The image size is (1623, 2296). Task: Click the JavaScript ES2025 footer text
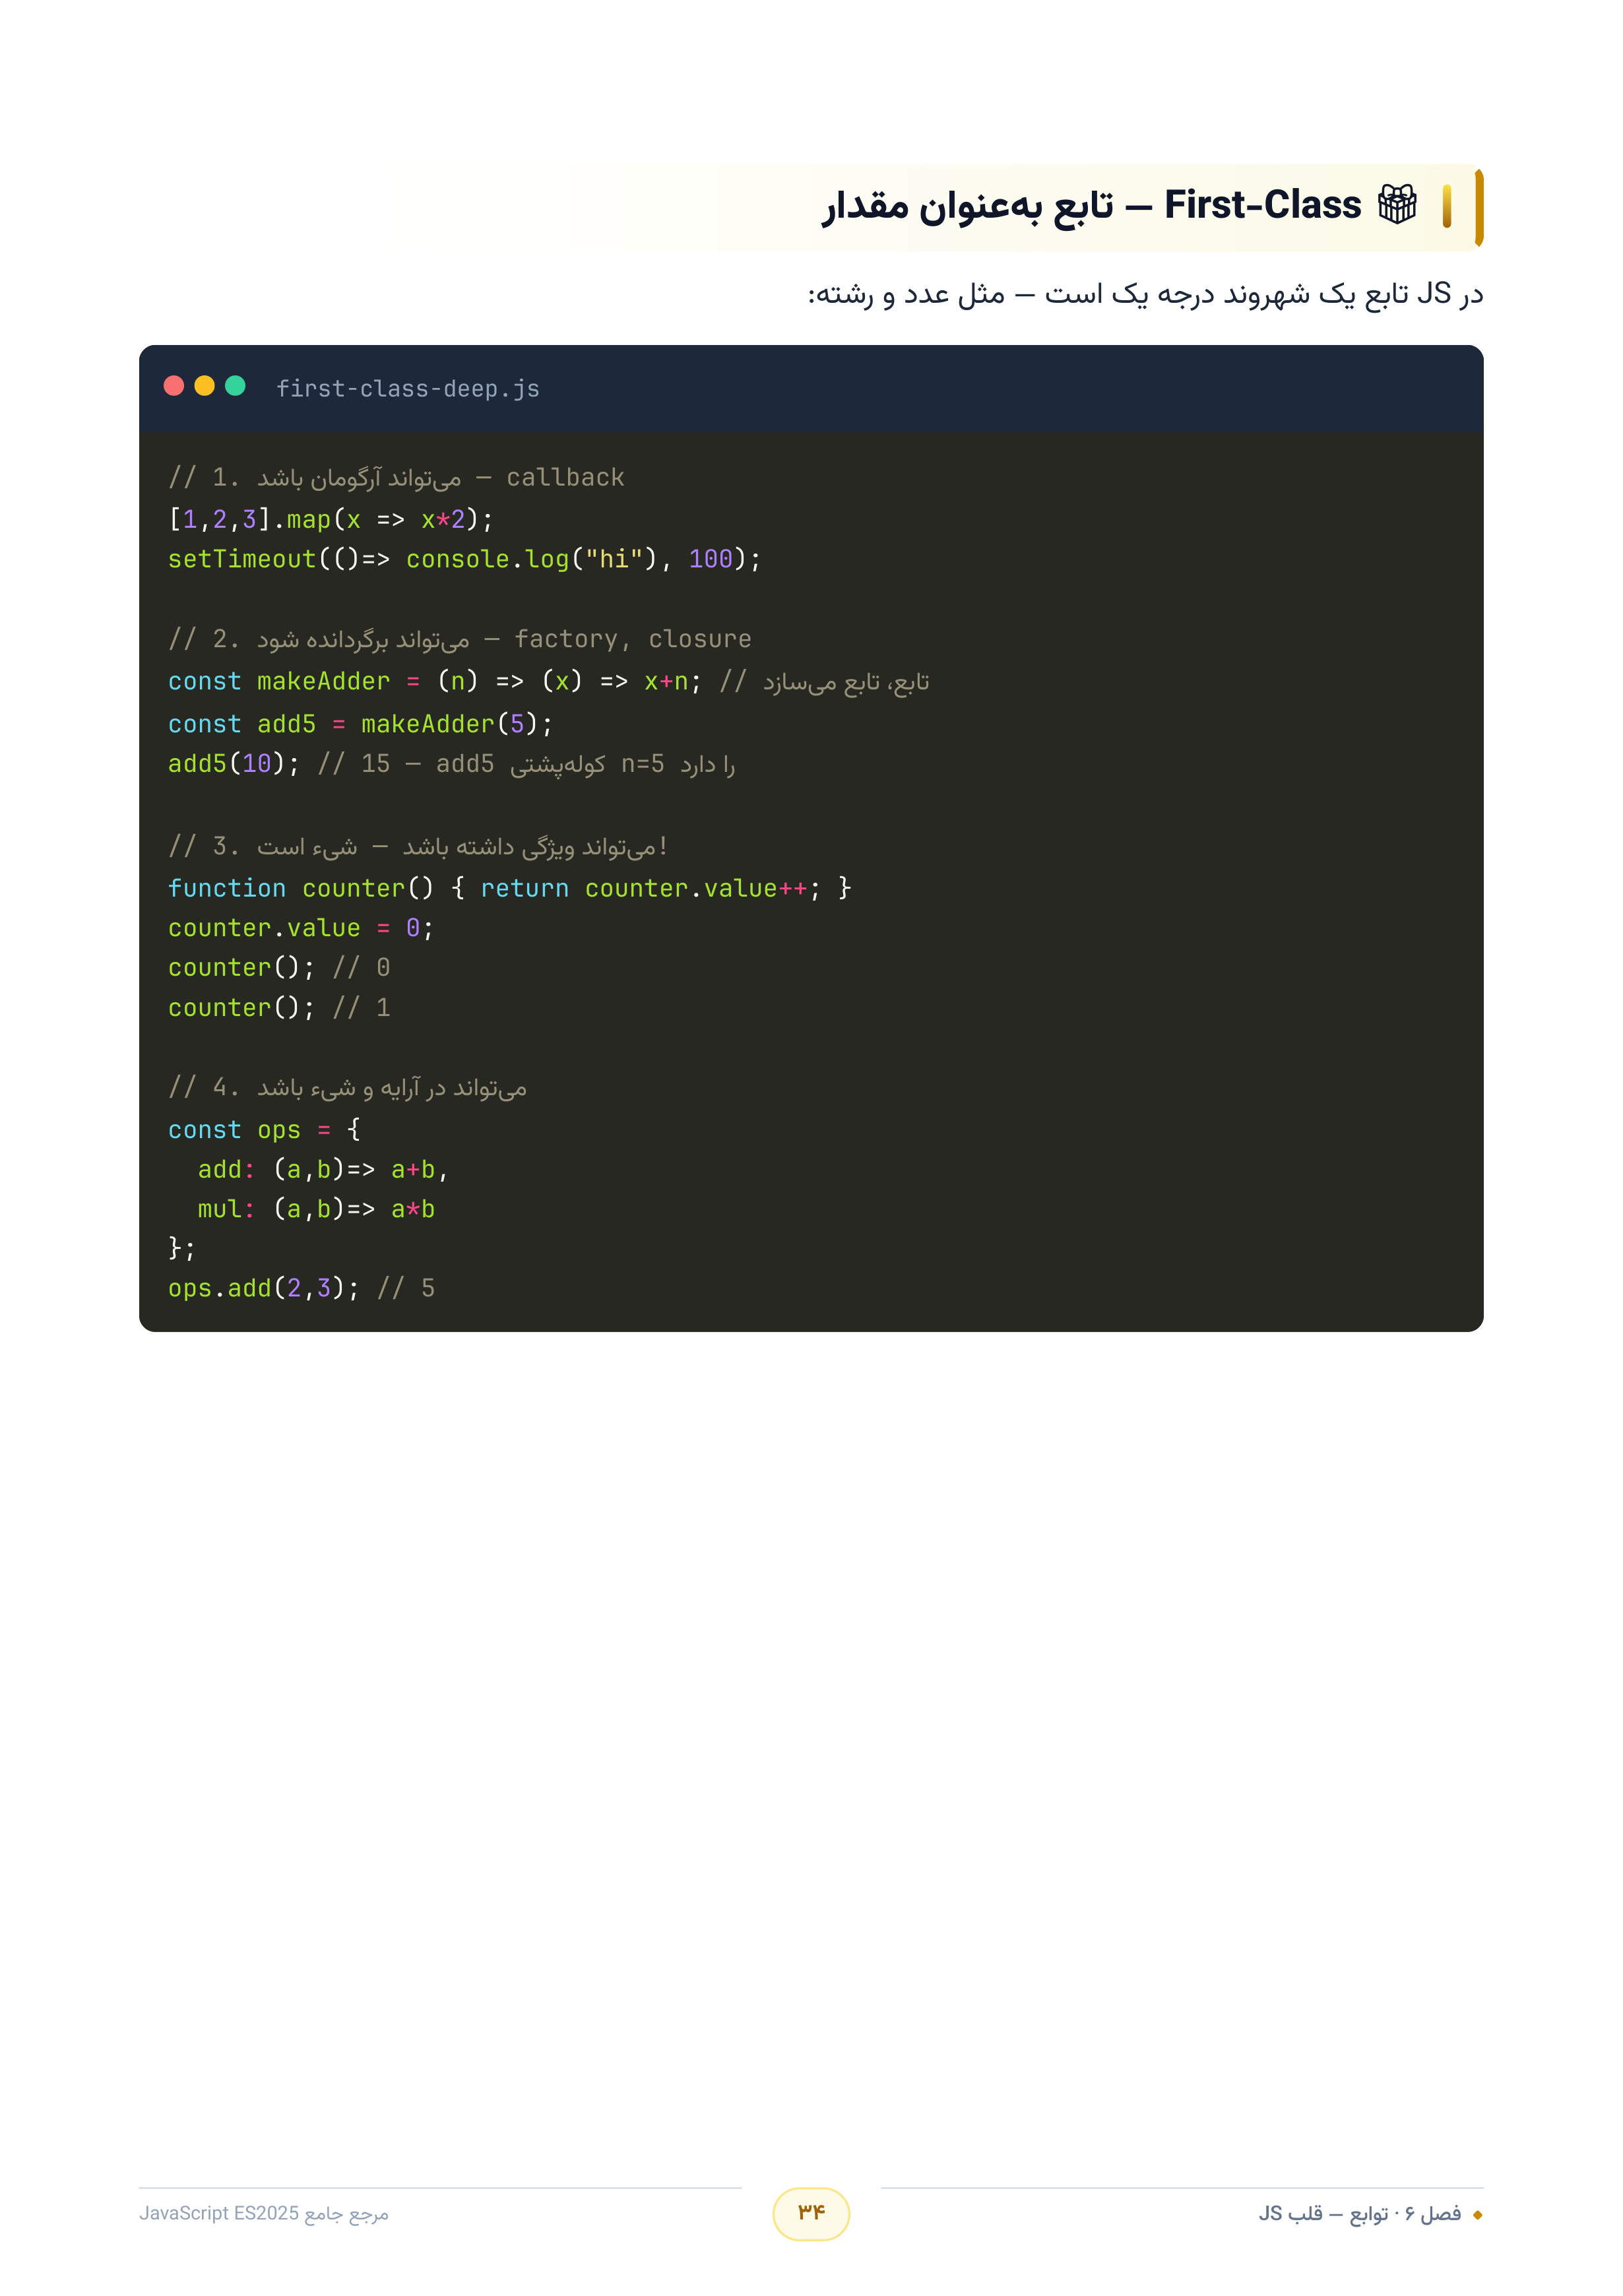tap(264, 2214)
